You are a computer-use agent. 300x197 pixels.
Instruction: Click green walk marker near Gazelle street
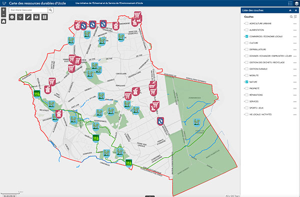[96, 138]
